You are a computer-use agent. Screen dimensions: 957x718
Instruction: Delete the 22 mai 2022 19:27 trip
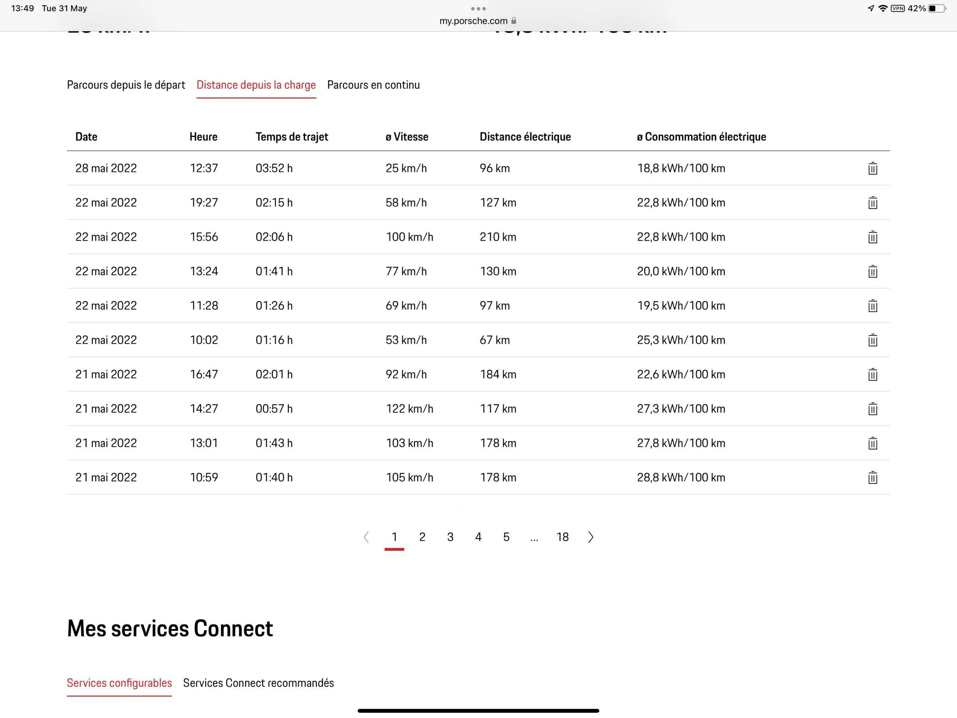coord(872,203)
